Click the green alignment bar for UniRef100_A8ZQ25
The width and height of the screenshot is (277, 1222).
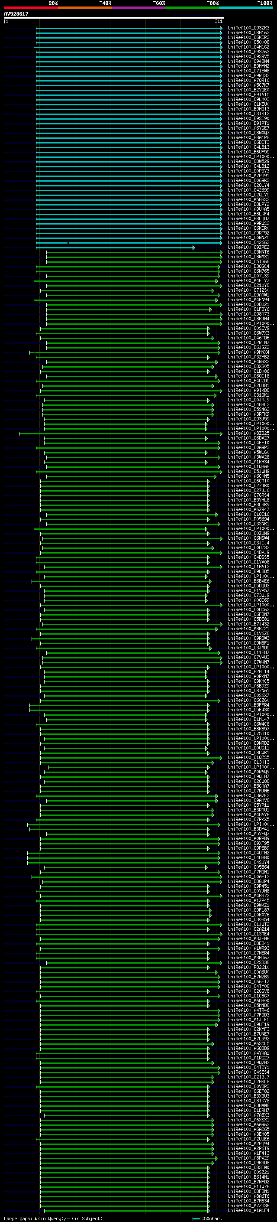click(120, 433)
